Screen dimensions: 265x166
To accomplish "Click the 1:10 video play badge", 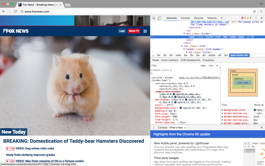I will (x=10, y=149).
